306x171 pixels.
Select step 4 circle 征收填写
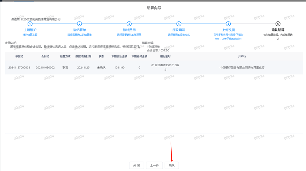[179, 24]
